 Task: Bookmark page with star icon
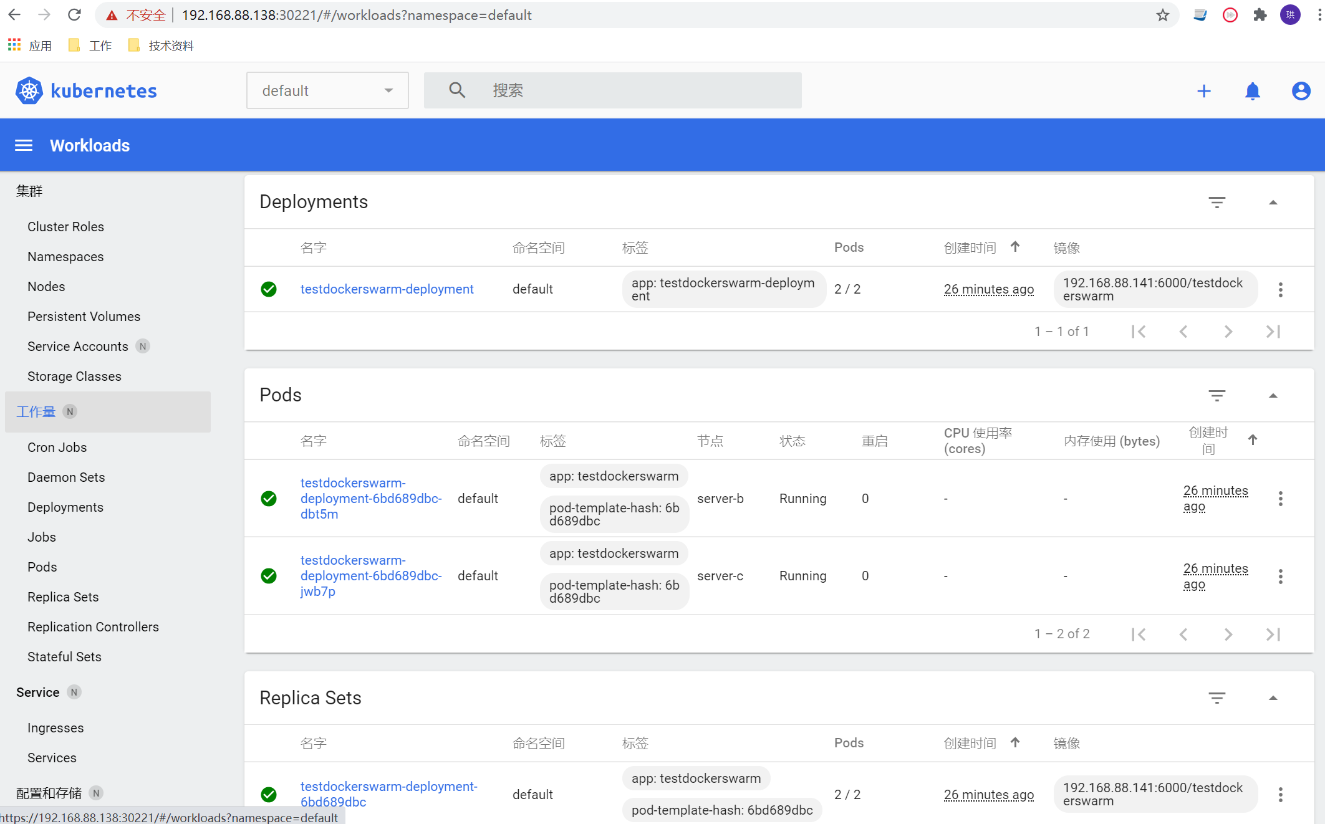(1162, 15)
